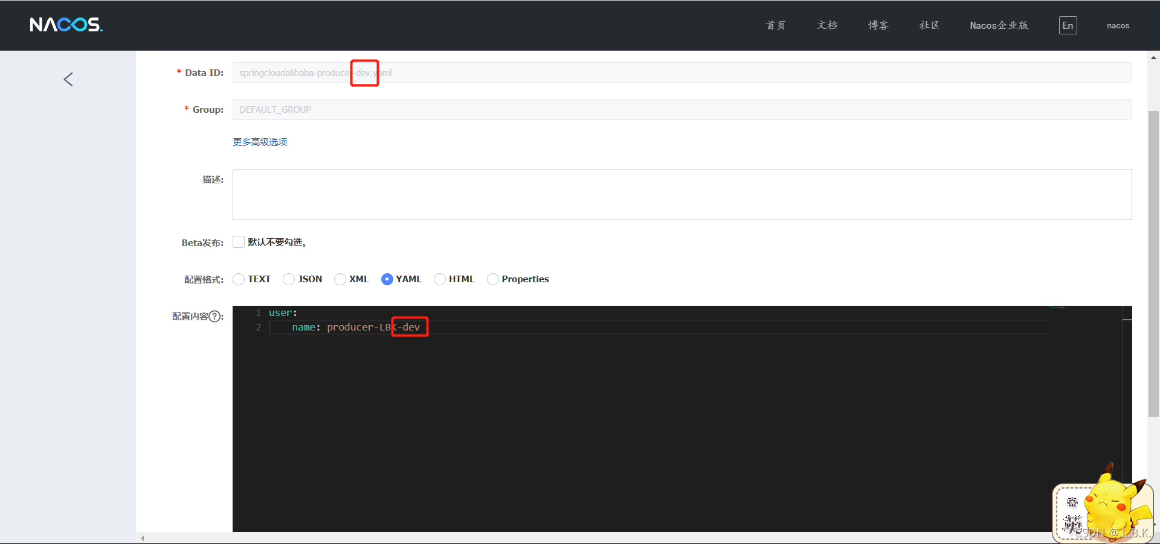1160x544 pixels.
Task: Select the TEXT format radio button
Action: click(239, 279)
